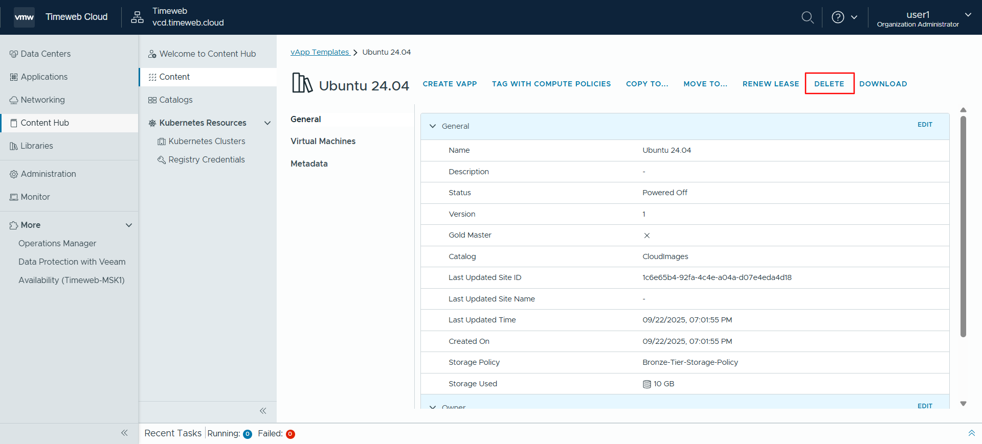
Task: Click TAG WITH COMPUTE POLICIES
Action: pos(551,84)
